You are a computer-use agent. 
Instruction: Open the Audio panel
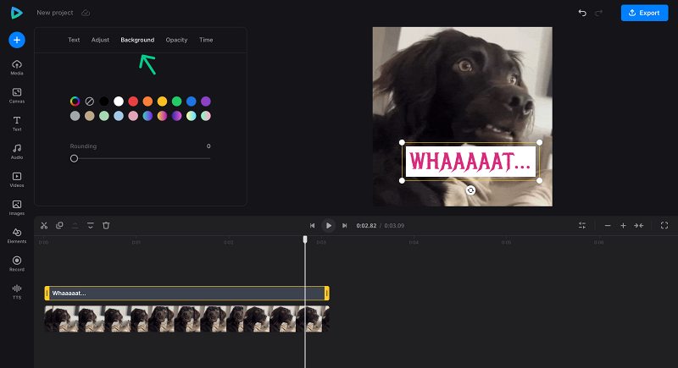click(x=17, y=151)
